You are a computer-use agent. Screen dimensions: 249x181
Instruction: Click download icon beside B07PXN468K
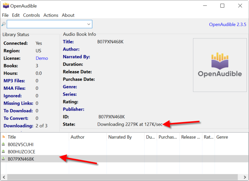tap(3, 159)
